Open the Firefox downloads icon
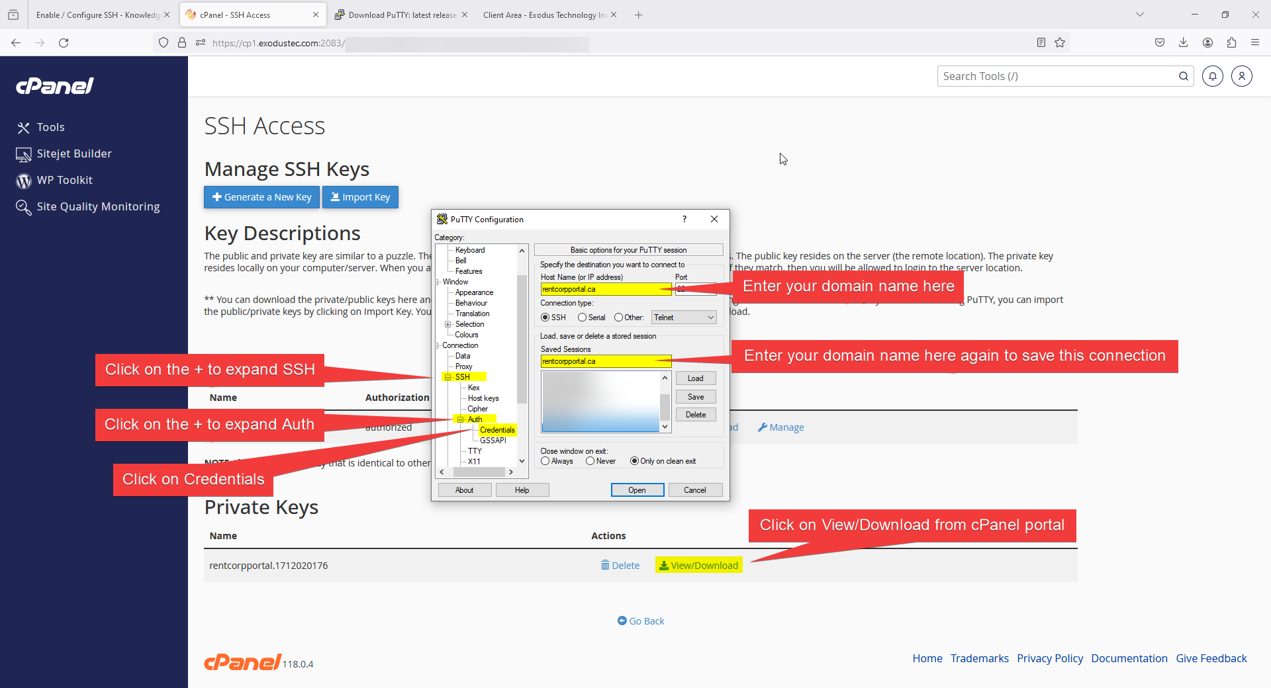 click(1183, 42)
